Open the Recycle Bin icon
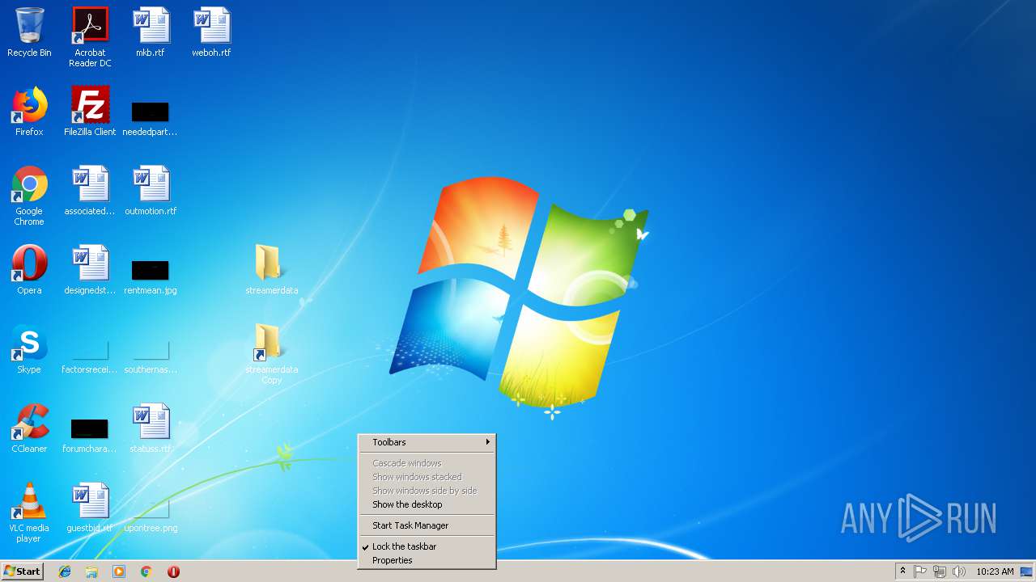Screen dimensions: 1036x582 pos(29,32)
